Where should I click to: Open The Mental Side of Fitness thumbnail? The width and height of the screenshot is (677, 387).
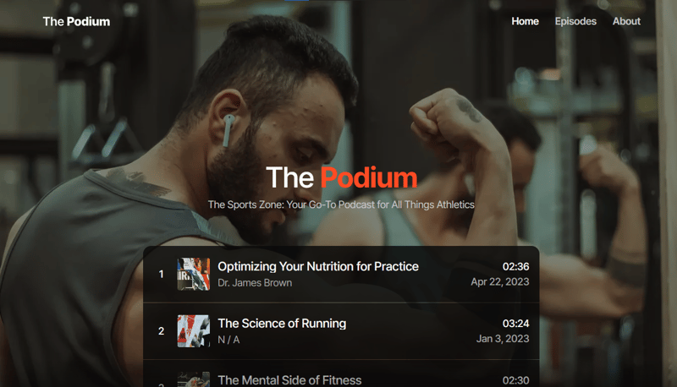[x=193, y=379]
